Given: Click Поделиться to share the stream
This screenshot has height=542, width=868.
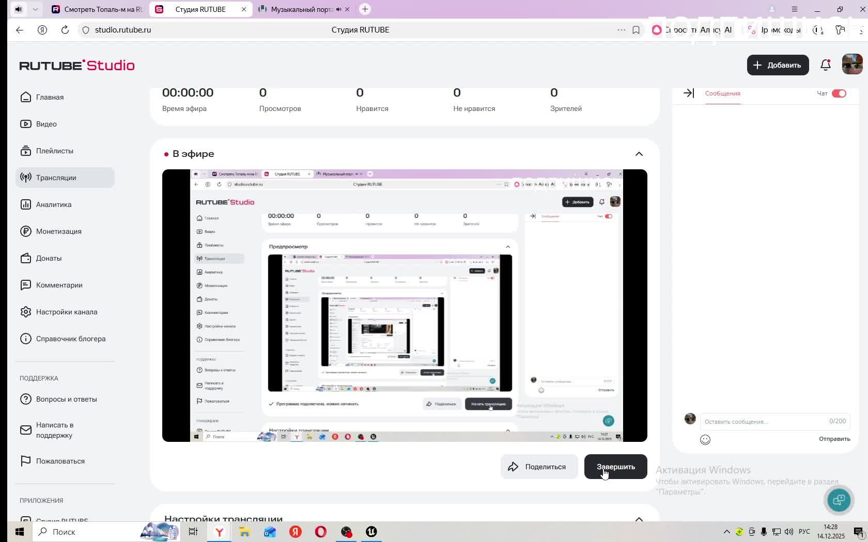Looking at the screenshot, I should pos(539,467).
